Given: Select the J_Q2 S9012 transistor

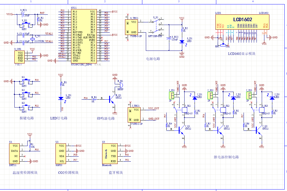Looking at the screenshot, I should pyautogui.click(x=220, y=130).
